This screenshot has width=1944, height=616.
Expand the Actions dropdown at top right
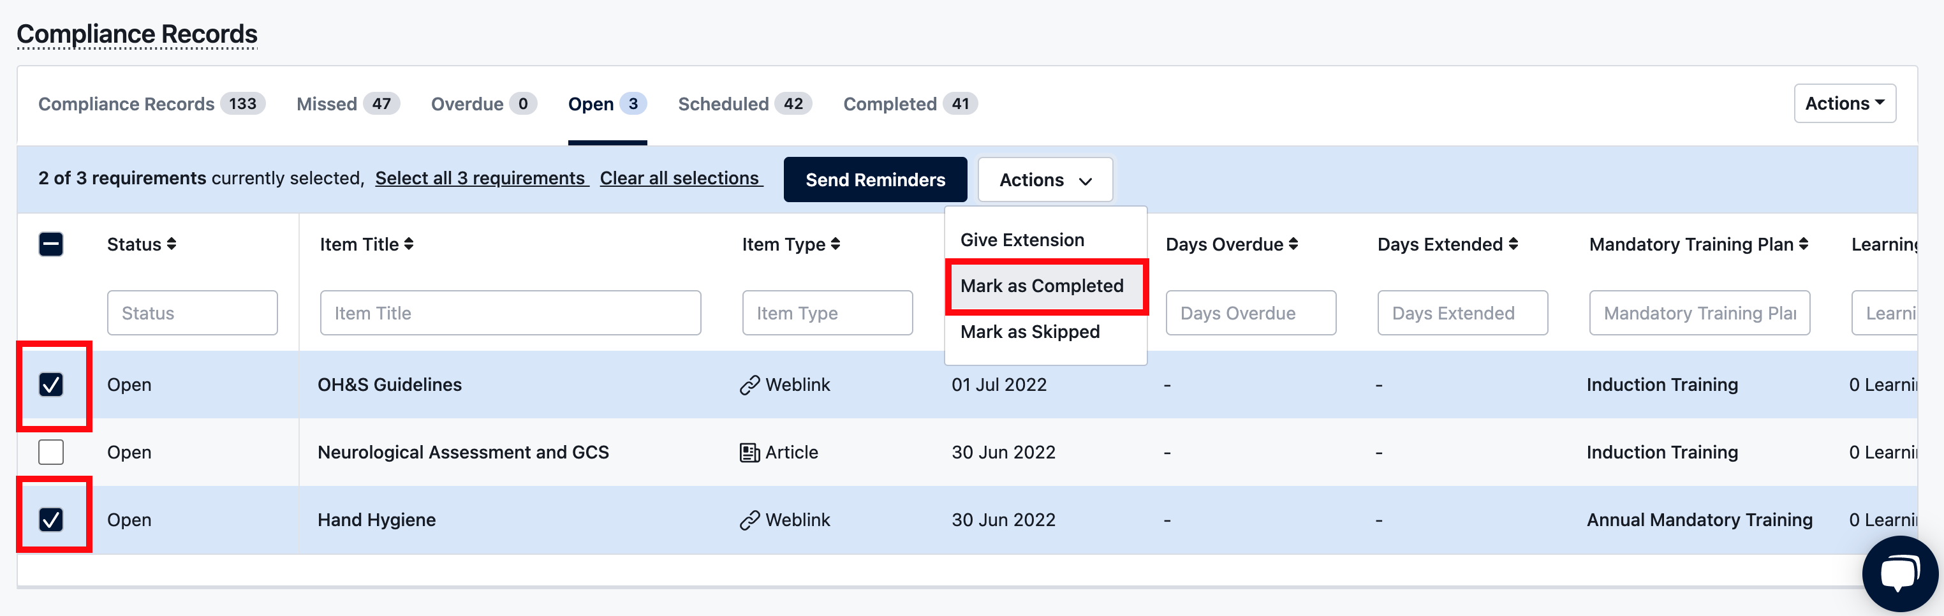click(x=1845, y=103)
